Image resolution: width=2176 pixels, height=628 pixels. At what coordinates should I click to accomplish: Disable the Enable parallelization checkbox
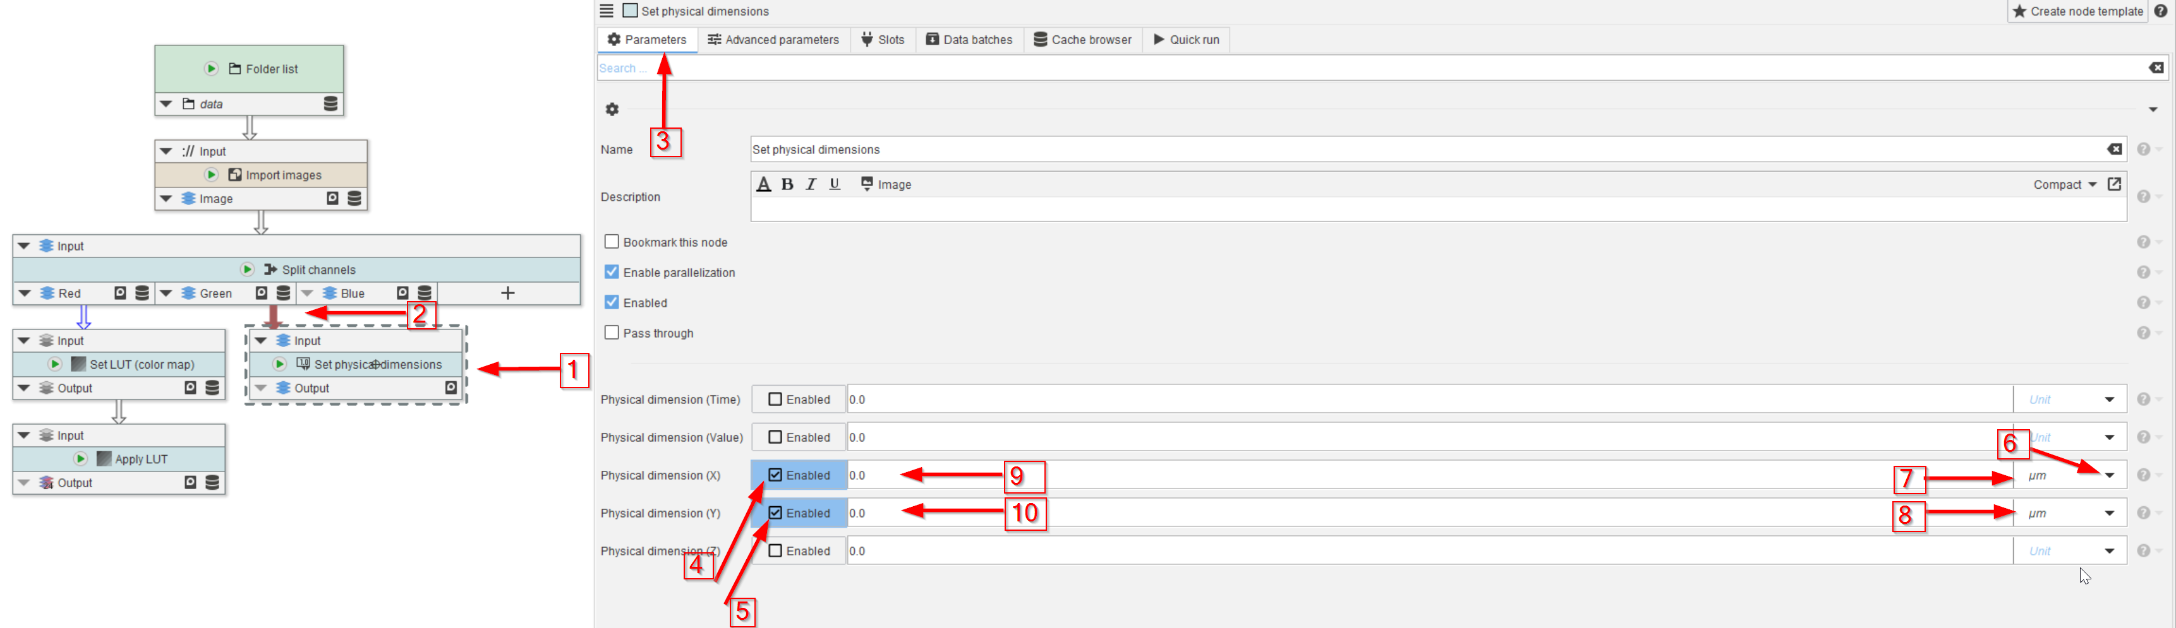(612, 273)
